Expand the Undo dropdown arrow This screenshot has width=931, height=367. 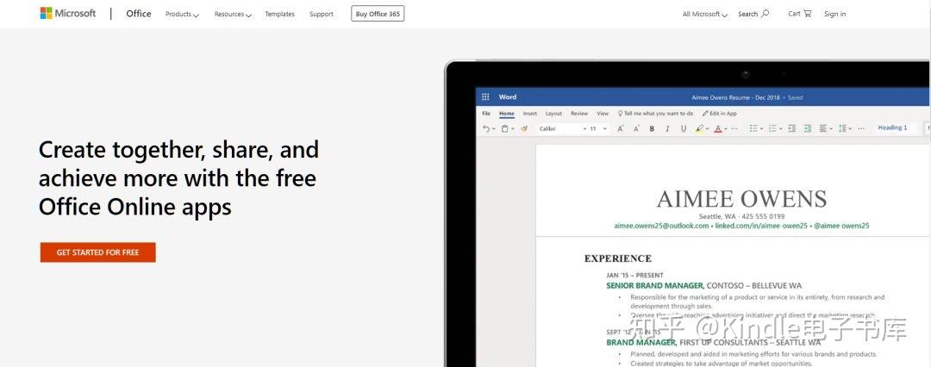click(494, 129)
